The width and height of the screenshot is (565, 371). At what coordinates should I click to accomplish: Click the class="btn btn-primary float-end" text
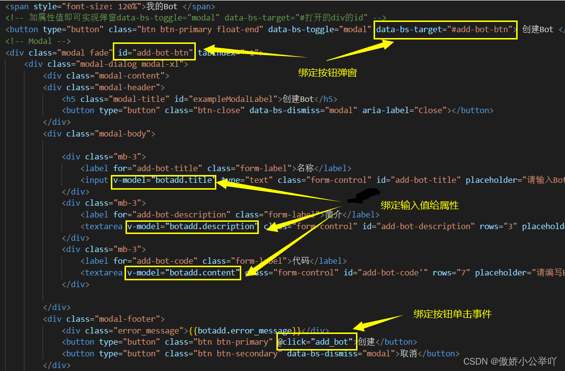(x=186, y=30)
